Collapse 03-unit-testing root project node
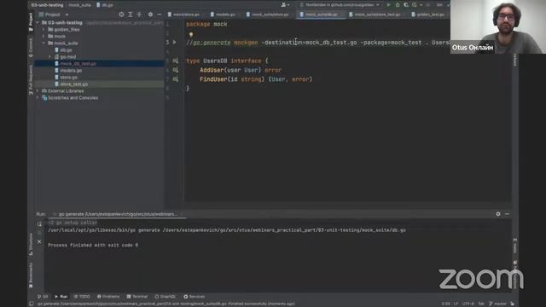The height and width of the screenshot is (307, 546). tap(38, 23)
